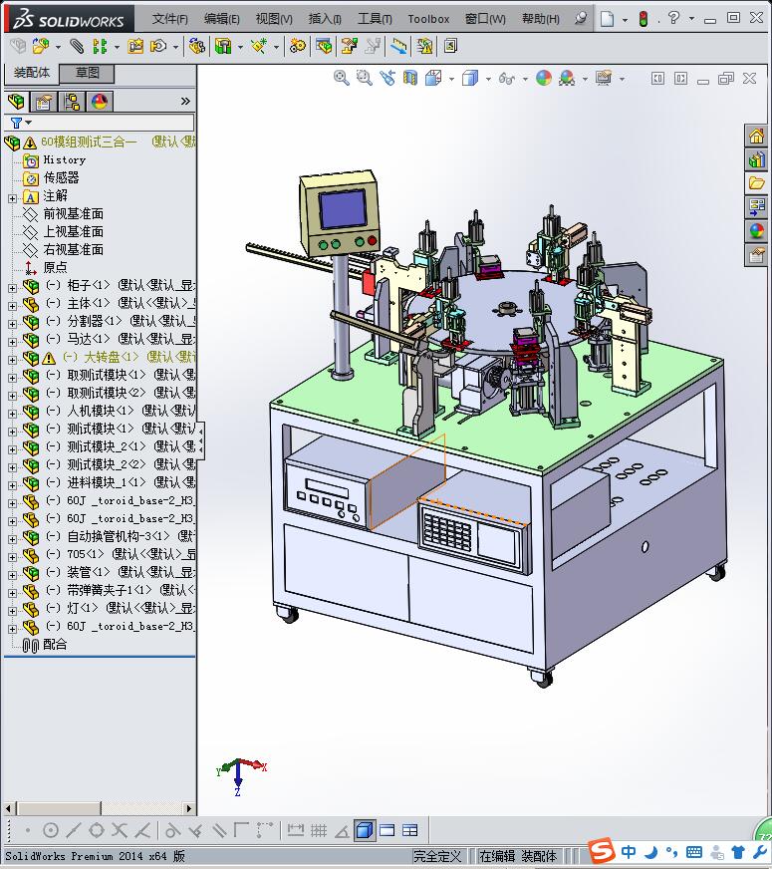The image size is (772, 869).
Task: Expand the 大转盘<1> tree node
Action: (12, 360)
